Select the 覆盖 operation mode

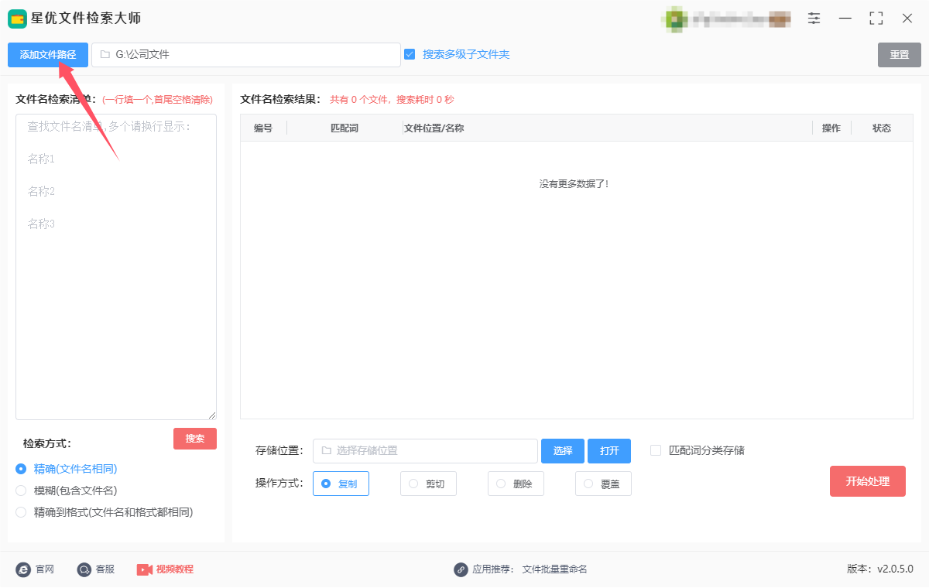pos(603,484)
